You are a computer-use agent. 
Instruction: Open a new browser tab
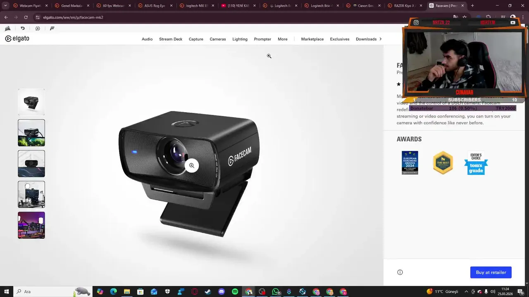[472, 6]
